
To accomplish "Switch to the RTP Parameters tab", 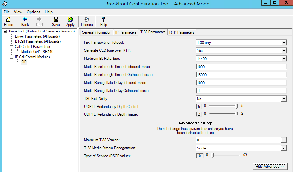I will pos(182,32).
